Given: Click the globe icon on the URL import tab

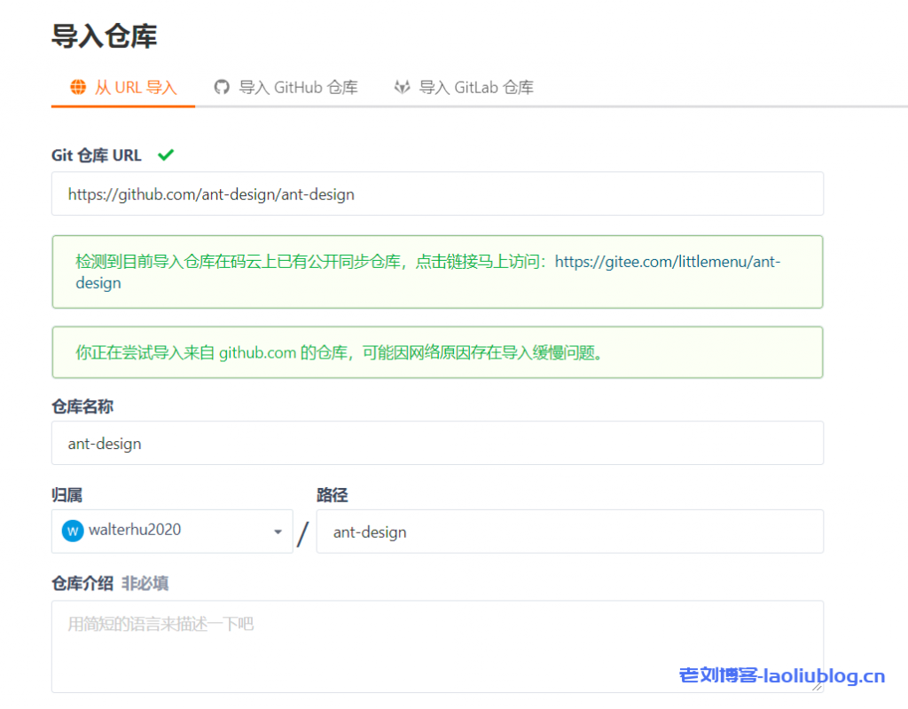Looking at the screenshot, I should coord(78,87).
